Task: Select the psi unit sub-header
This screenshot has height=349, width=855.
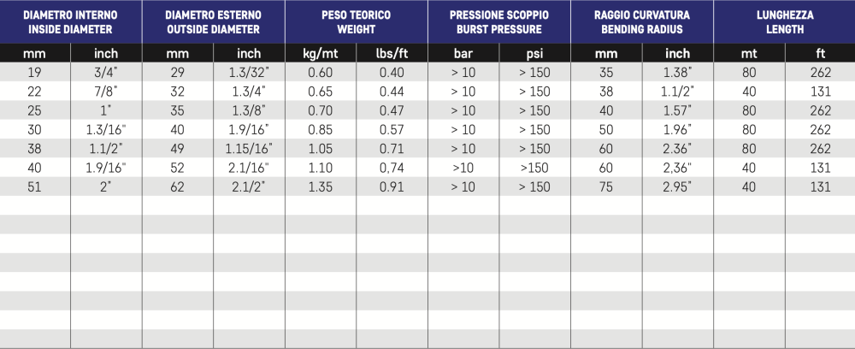Action: 534,54
